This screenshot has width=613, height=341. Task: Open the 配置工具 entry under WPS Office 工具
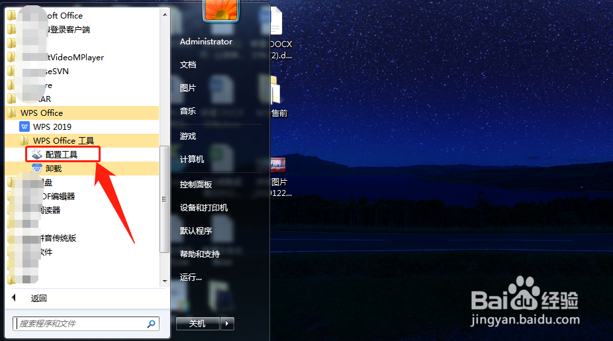click(62, 154)
